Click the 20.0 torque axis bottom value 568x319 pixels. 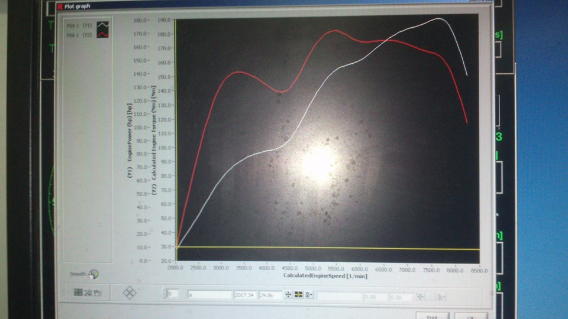click(x=166, y=261)
